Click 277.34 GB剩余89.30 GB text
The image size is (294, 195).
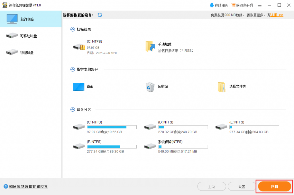(x=105, y=152)
